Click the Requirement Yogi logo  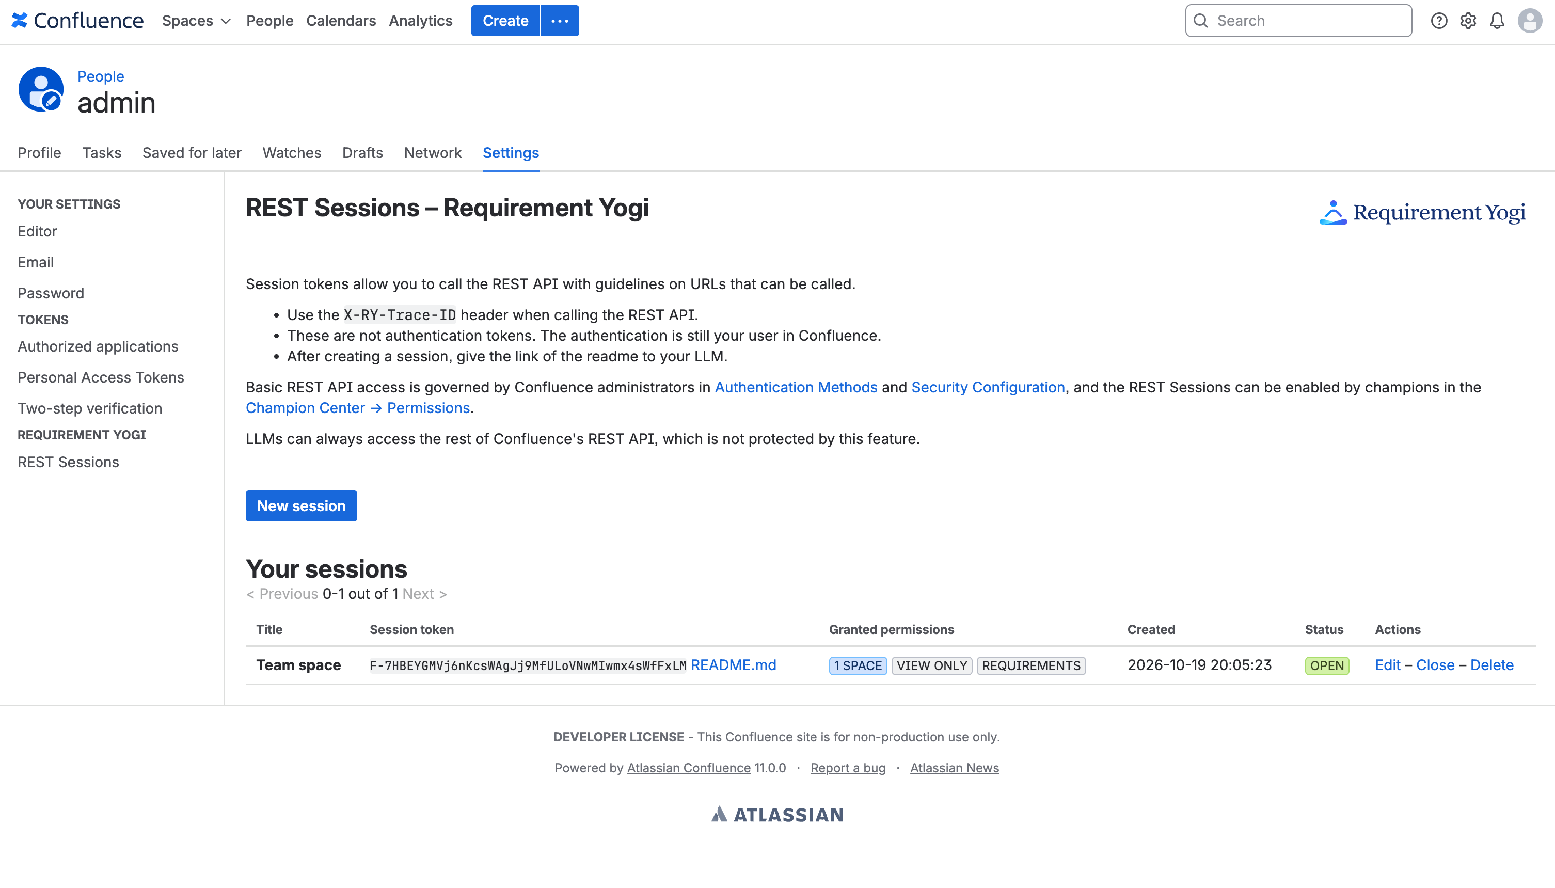[x=1422, y=212]
